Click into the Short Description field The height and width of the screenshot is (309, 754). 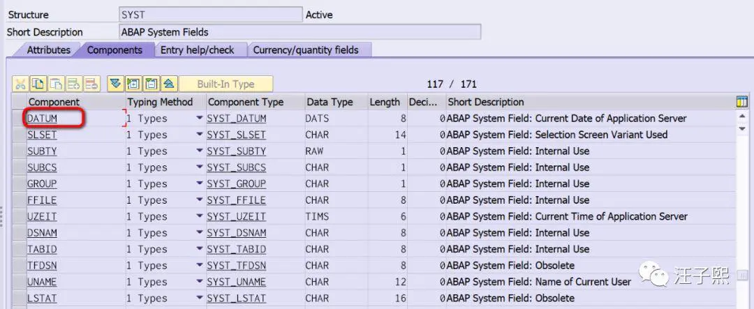click(300, 32)
